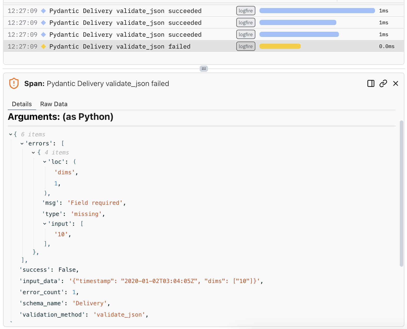Click the yellow diamond on failed row

[44, 46]
